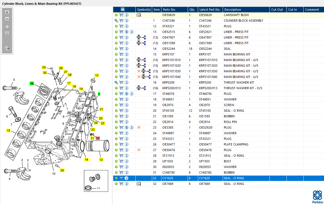This screenshot has width=324, height=204.
Task: Add CAMSHAFT BUSH OE50629 to cart
Action: [121, 15]
